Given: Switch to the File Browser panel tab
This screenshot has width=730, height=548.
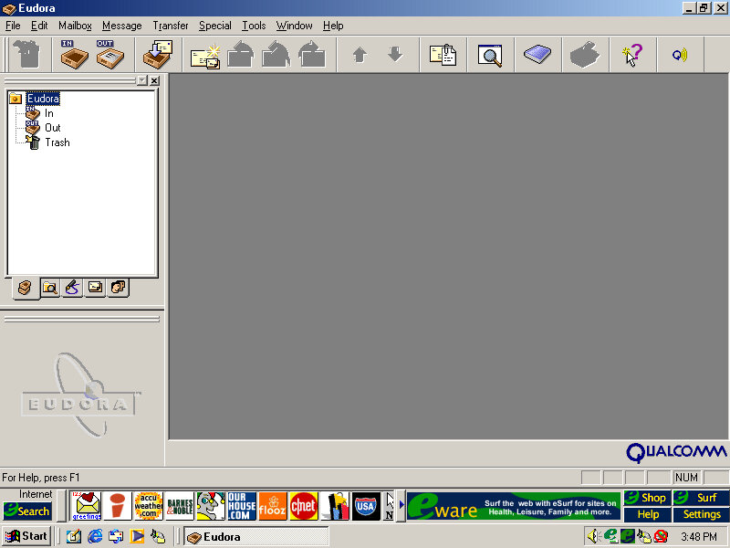Looking at the screenshot, I should (x=49, y=288).
